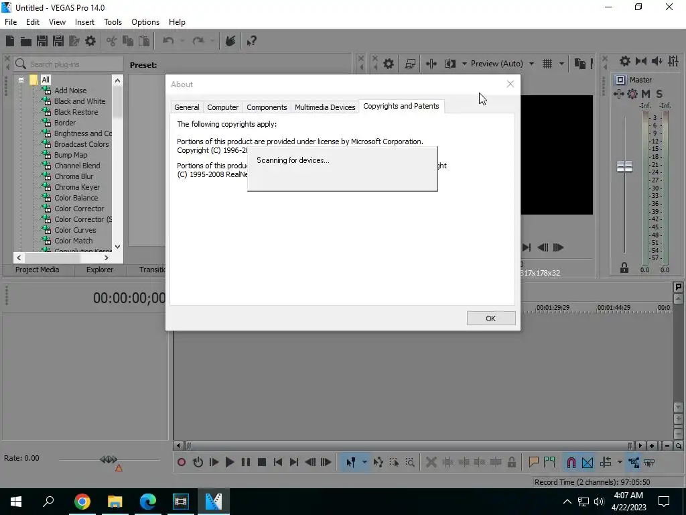Paste from clipboard using the Paste icon

pos(144,41)
